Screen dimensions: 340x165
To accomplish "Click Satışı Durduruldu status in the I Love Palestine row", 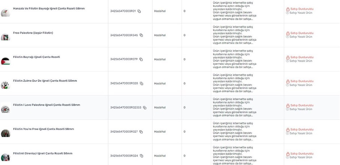I will click(x=302, y=105).
